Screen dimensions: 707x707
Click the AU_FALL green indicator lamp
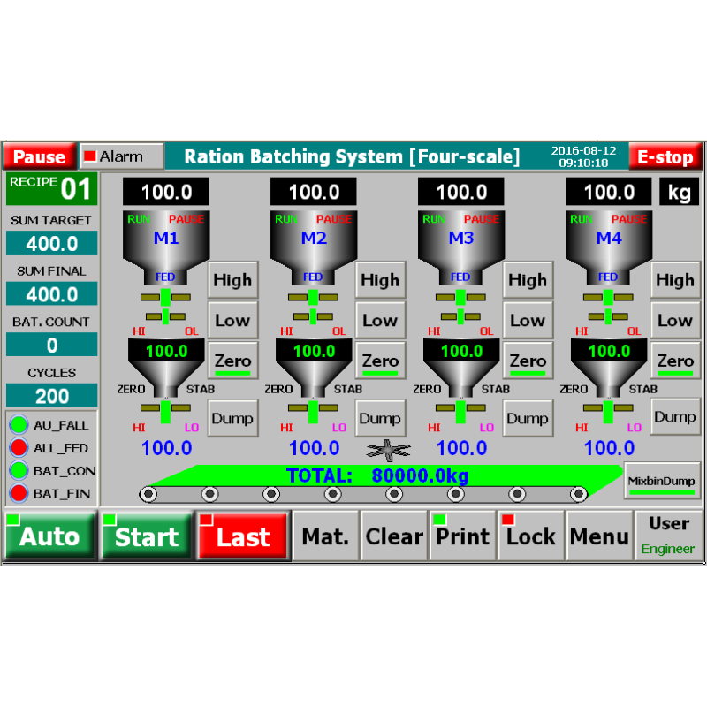tap(19, 425)
